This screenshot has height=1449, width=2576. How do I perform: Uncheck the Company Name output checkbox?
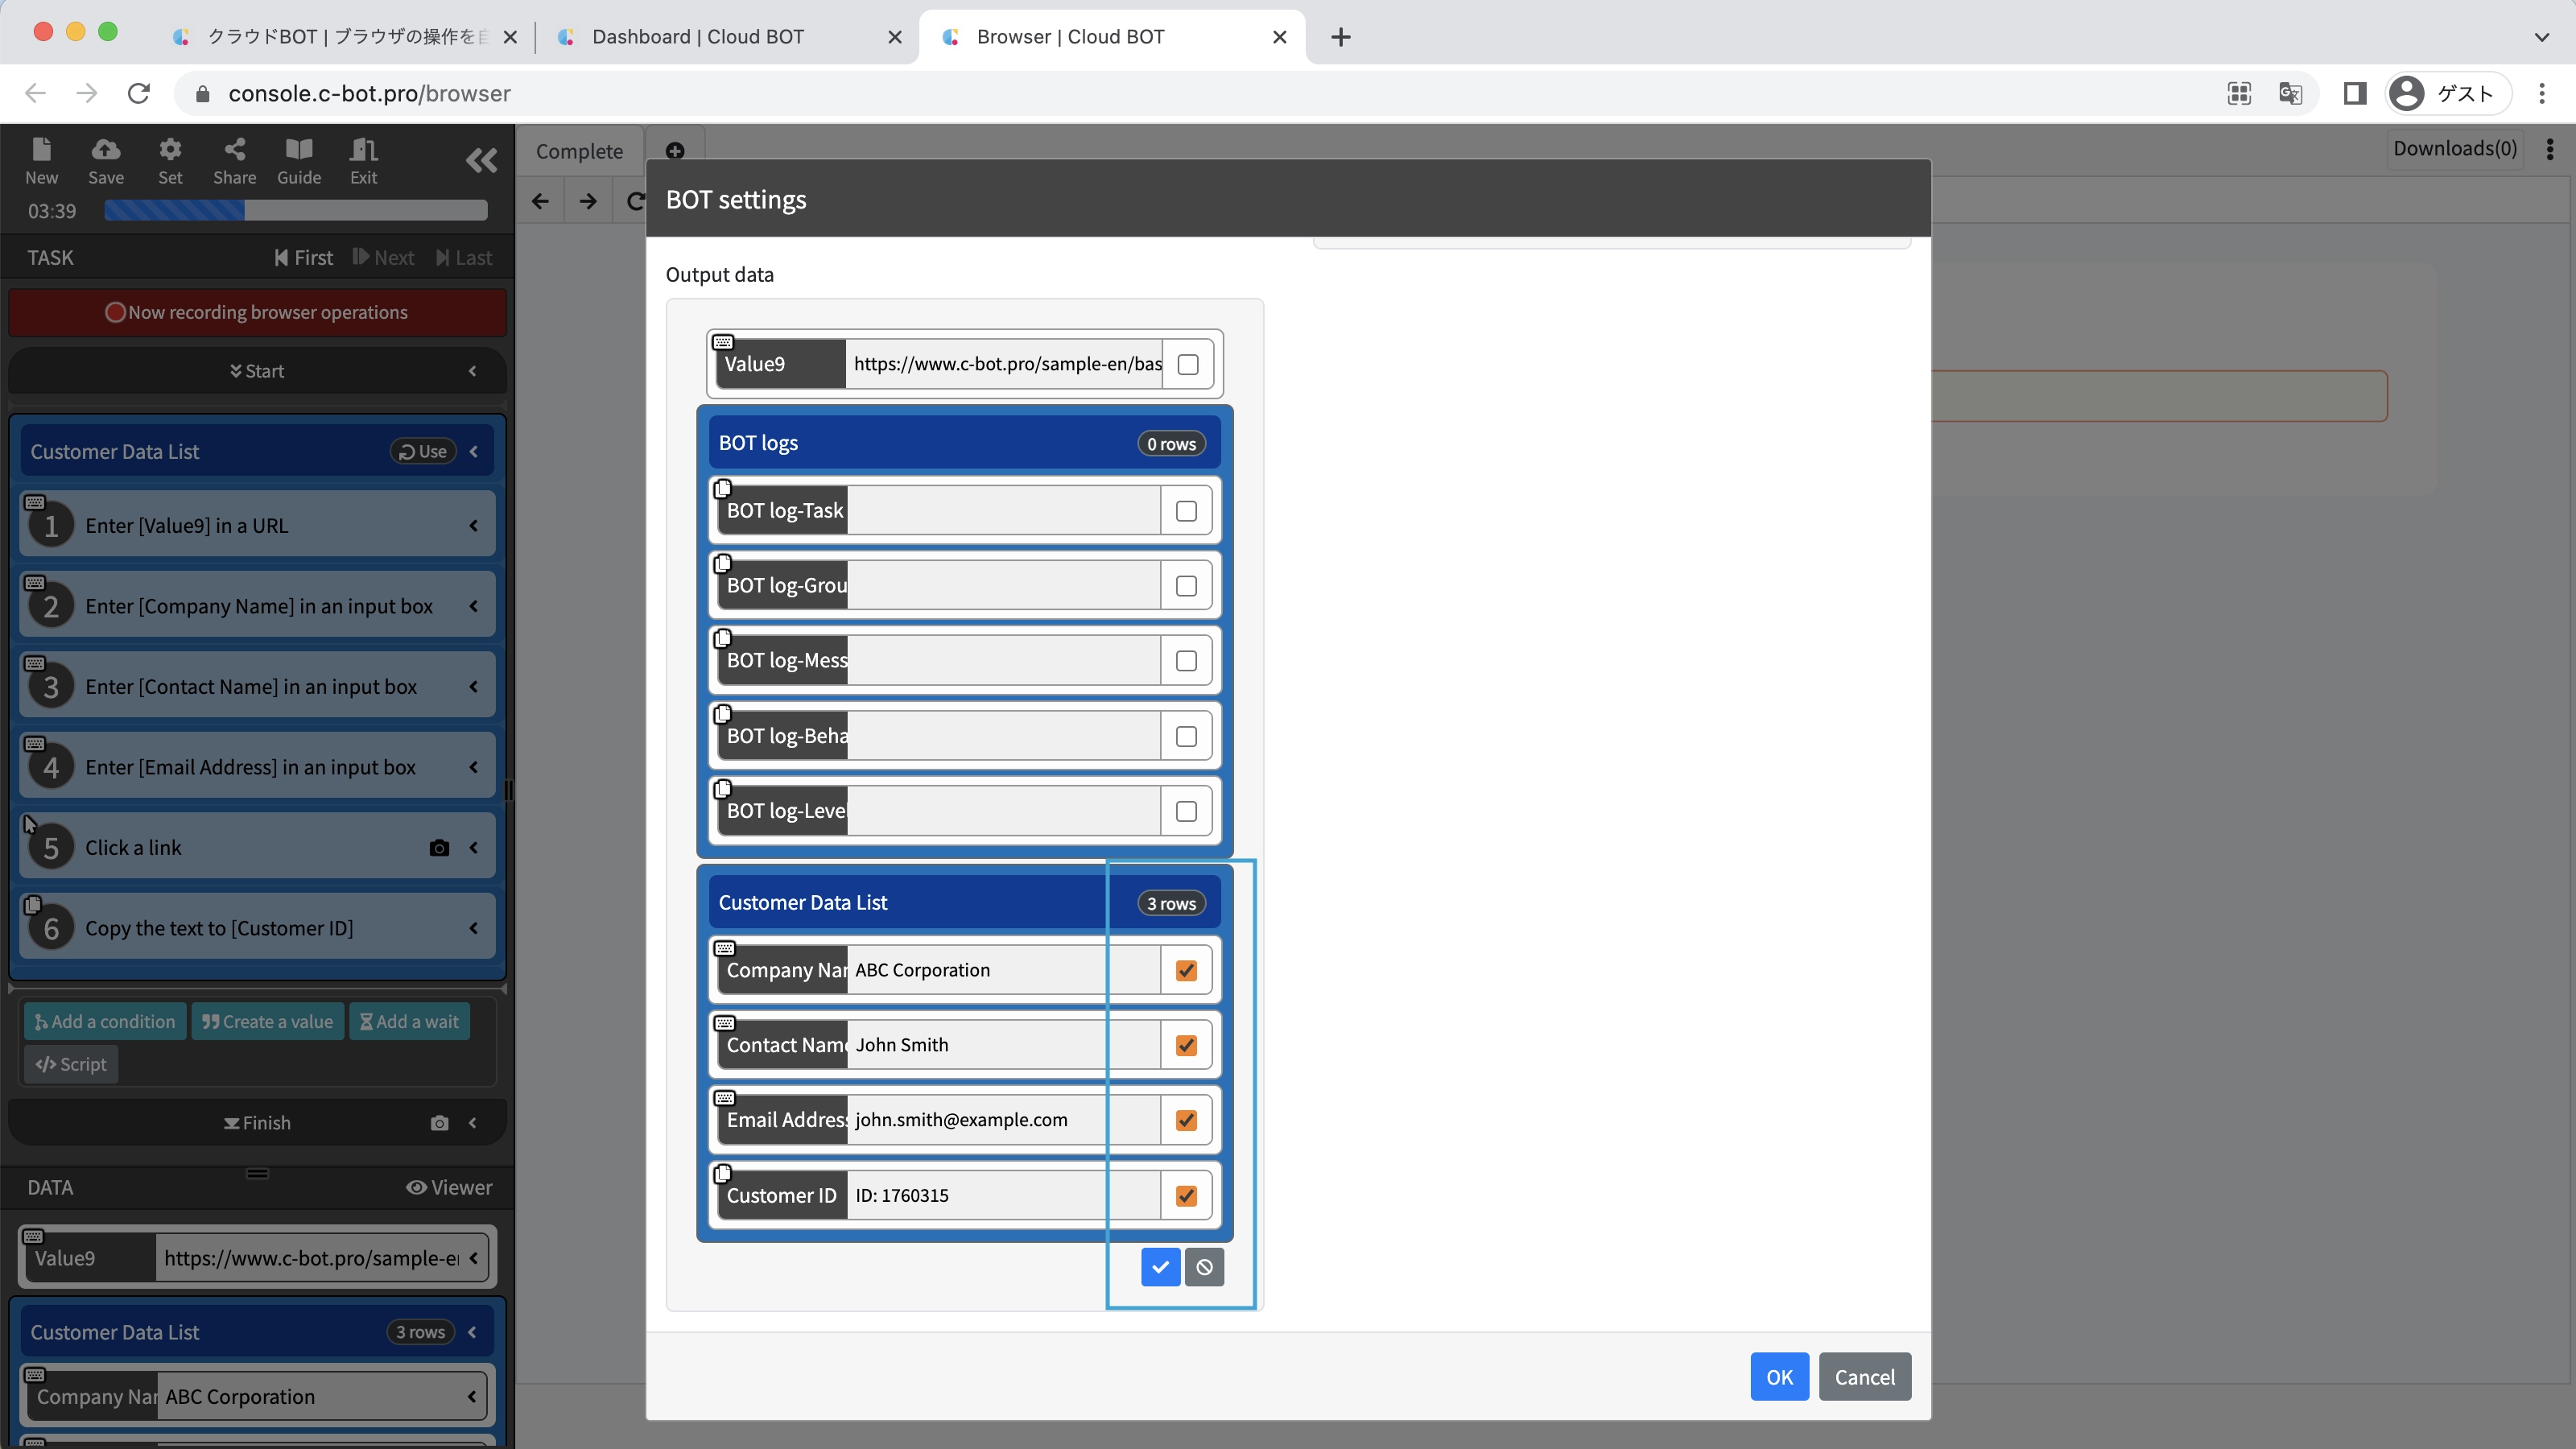coord(1186,970)
